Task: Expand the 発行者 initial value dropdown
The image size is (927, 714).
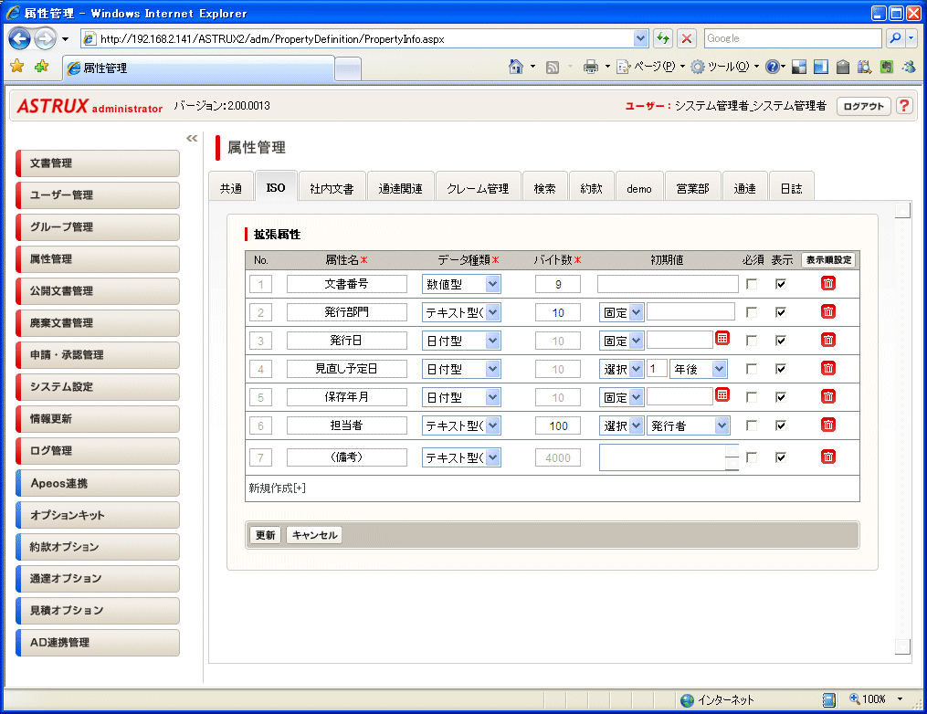Action: click(722, 425)
